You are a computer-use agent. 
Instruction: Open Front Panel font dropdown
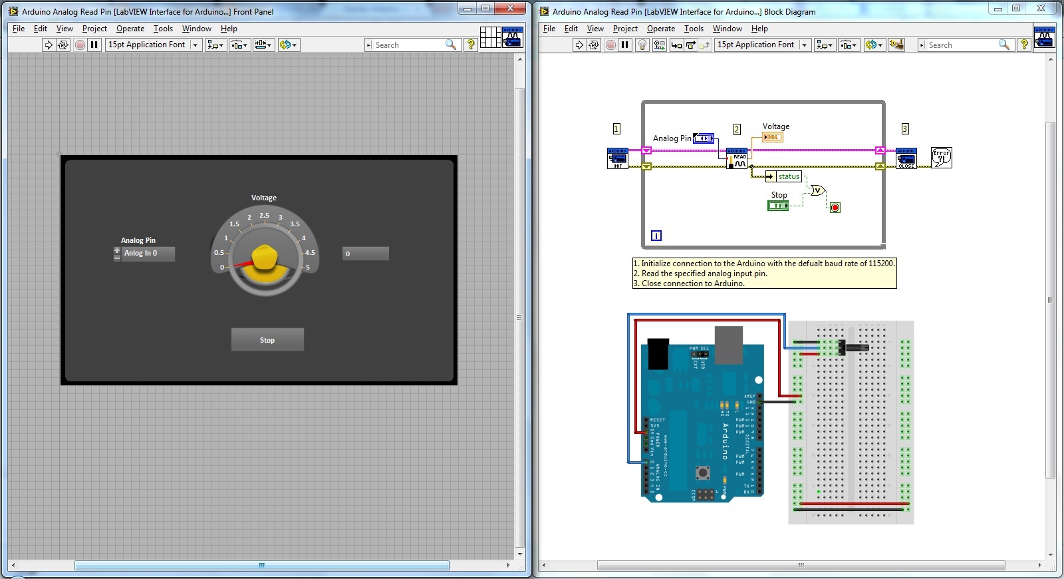tap(153, 45)
